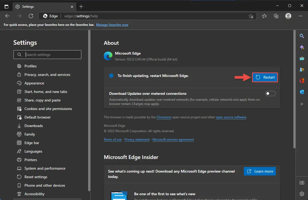Hide the sidebar using bottom panel icon
This screenshot has height=200, width=308.
[302, 183]
